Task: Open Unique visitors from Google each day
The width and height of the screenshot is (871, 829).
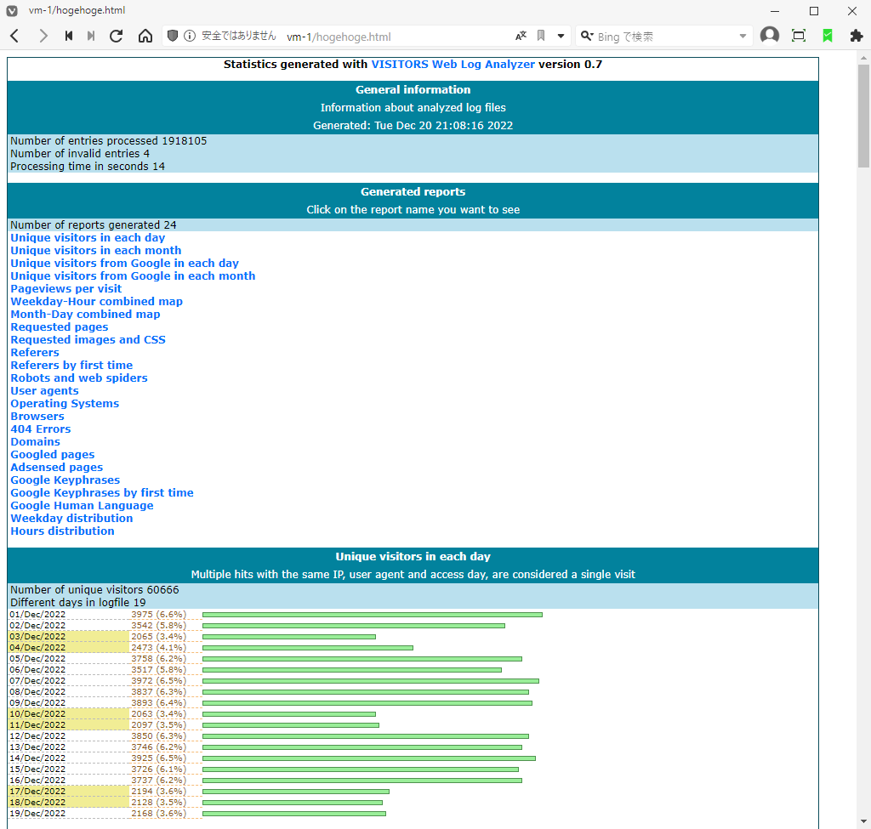Action: point(124,264)
